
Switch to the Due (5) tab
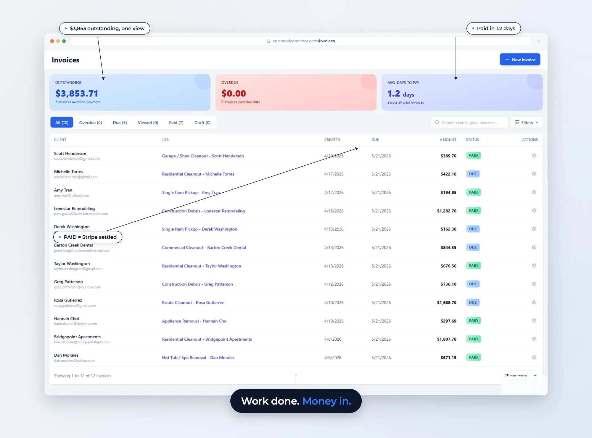[120, 123]
